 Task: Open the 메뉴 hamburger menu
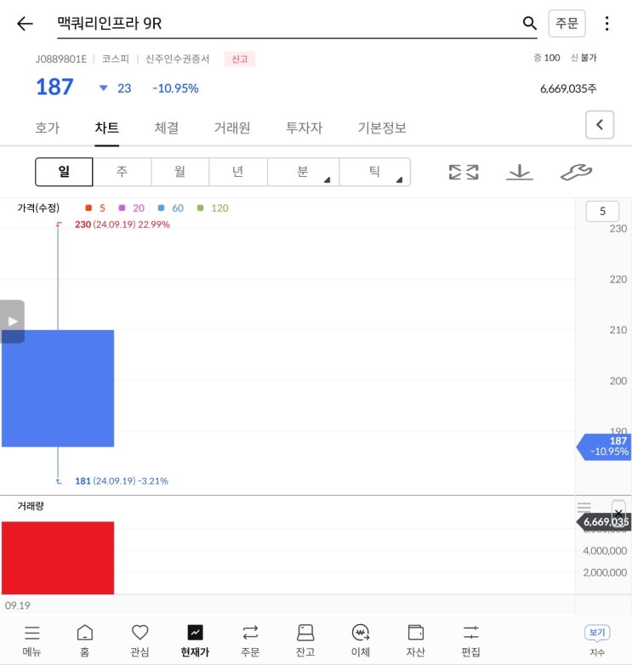pos(31,640)
